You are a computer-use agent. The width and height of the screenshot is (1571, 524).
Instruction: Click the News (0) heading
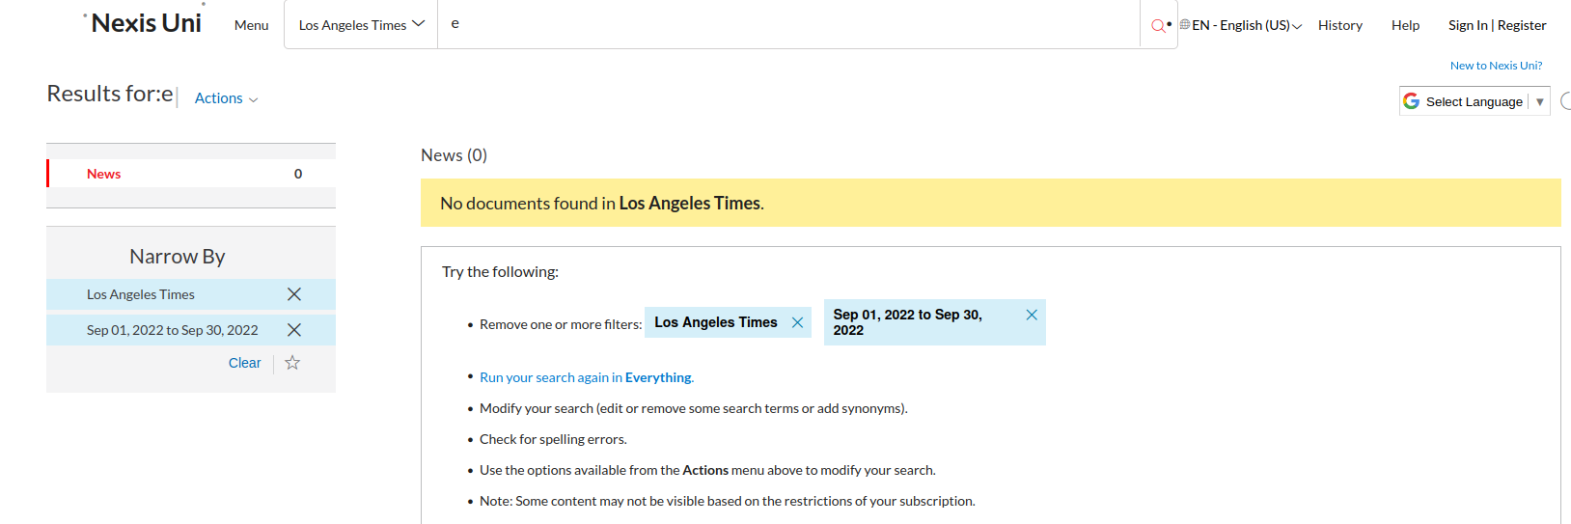tap(454, 155)
